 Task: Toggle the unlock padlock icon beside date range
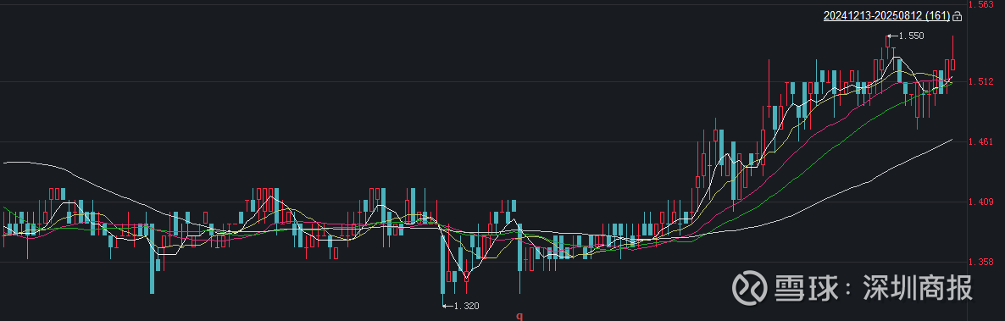[958, 16]
